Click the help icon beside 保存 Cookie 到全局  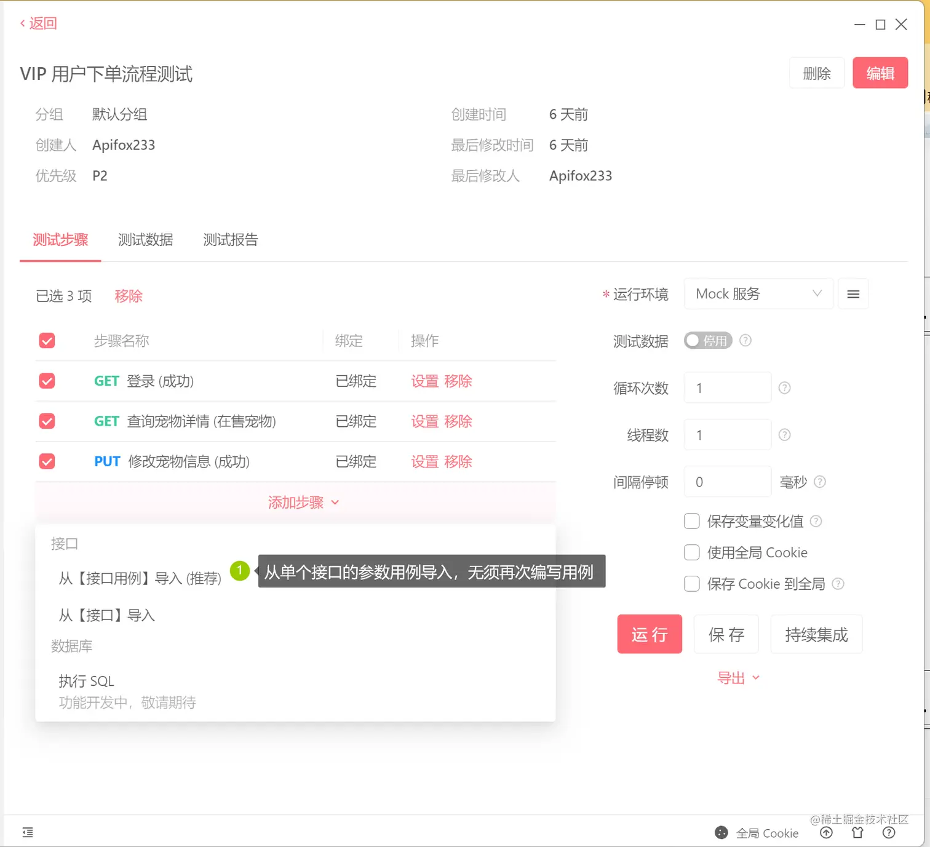click(x=838, y=584)
